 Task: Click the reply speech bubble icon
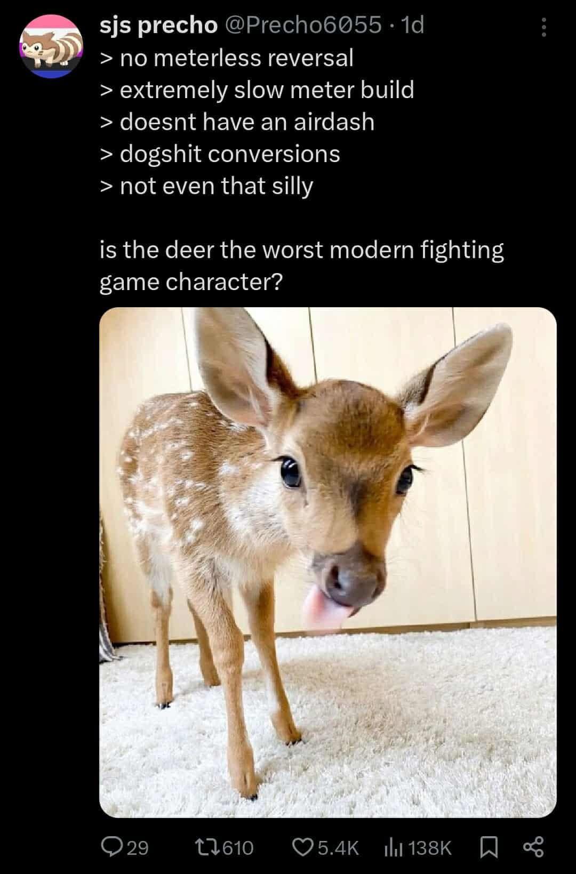[111, 847]
